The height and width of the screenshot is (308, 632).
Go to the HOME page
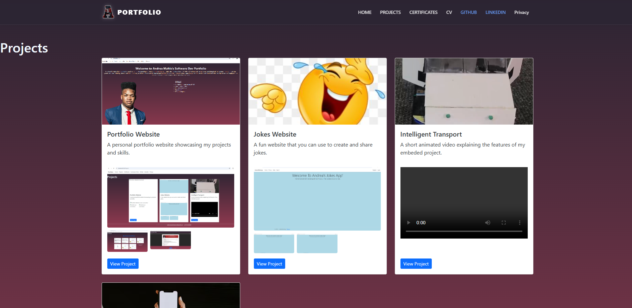pos(364,12)
